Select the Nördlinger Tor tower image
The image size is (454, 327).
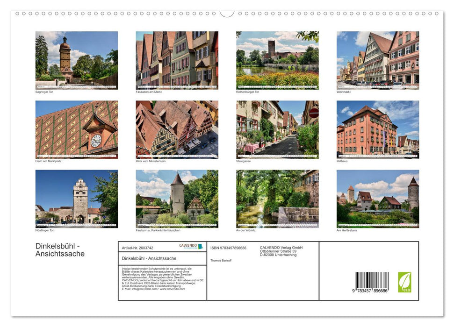pyautogui.click(x=77, y=198)
